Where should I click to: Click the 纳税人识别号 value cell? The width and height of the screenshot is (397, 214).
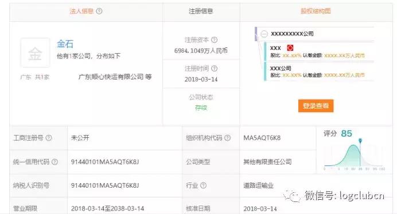click(124, 185)
